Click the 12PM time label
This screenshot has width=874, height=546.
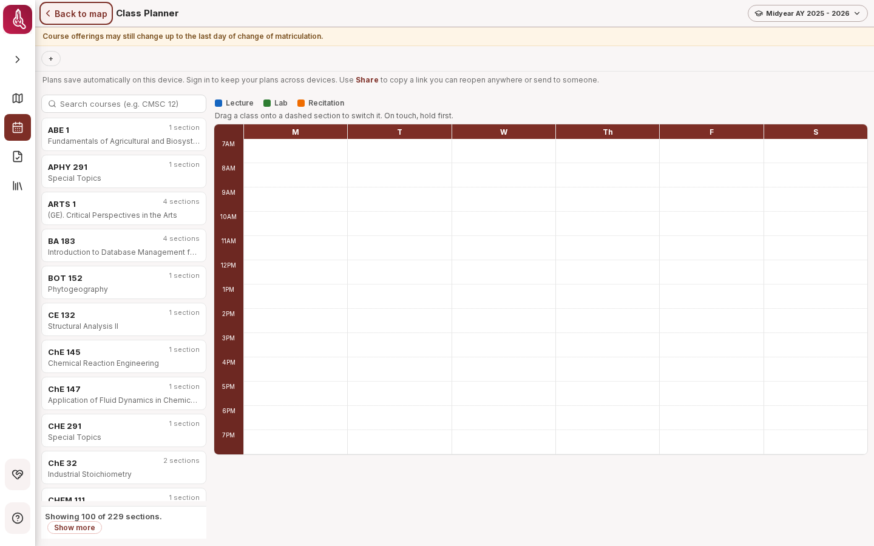(228, 265)
